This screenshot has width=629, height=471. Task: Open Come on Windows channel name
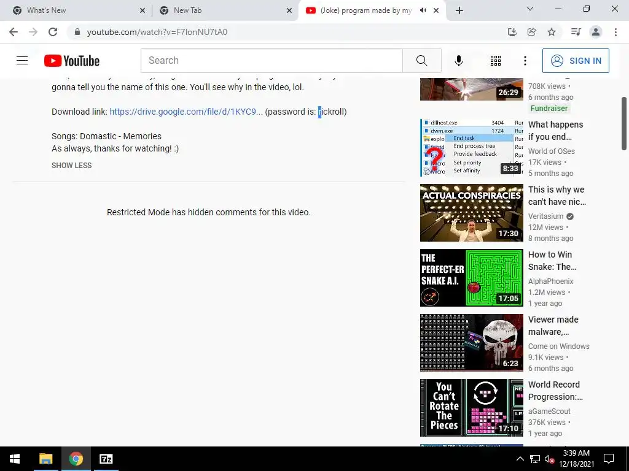pos(559,346)
